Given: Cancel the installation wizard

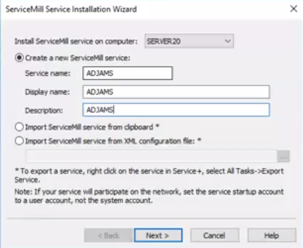Looking at the screenshot, I should pyautogui.click(x=214, y=235).
